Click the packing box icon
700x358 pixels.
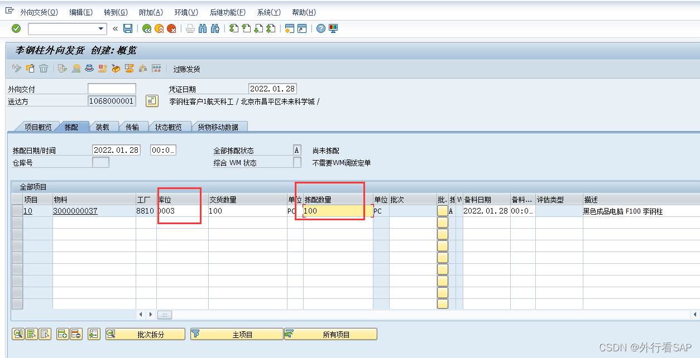coord(116,69)
